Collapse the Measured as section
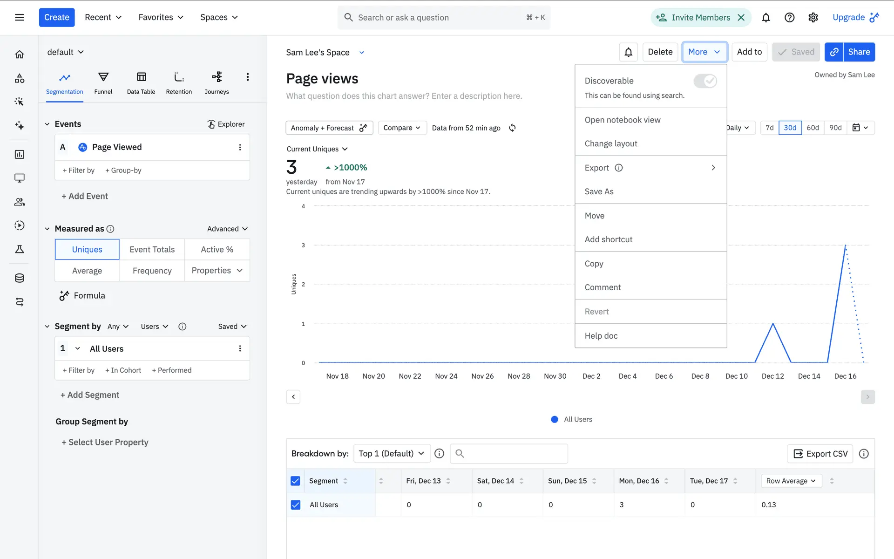This screenshot has height=559, width=894. point(47,229)
